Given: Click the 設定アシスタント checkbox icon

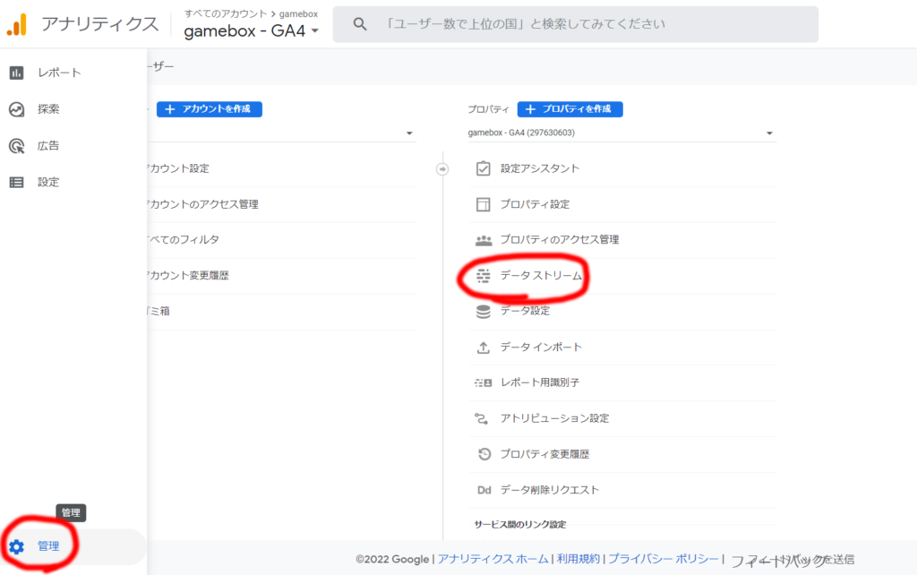Looking at the screenshot, I should tap(484, 168).
